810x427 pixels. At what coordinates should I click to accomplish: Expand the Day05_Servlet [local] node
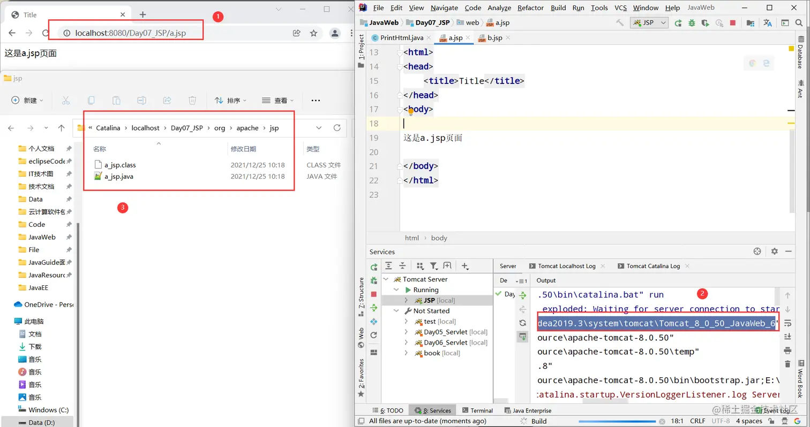click(407, 332)
